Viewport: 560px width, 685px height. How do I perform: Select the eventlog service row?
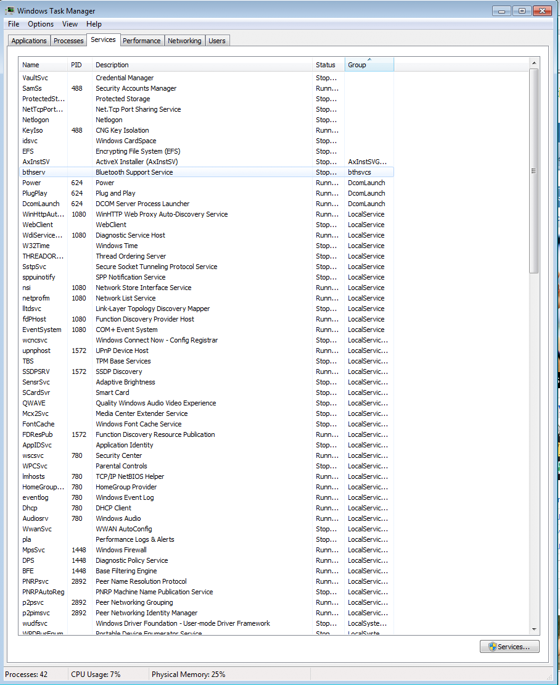(x=207, y=497)
